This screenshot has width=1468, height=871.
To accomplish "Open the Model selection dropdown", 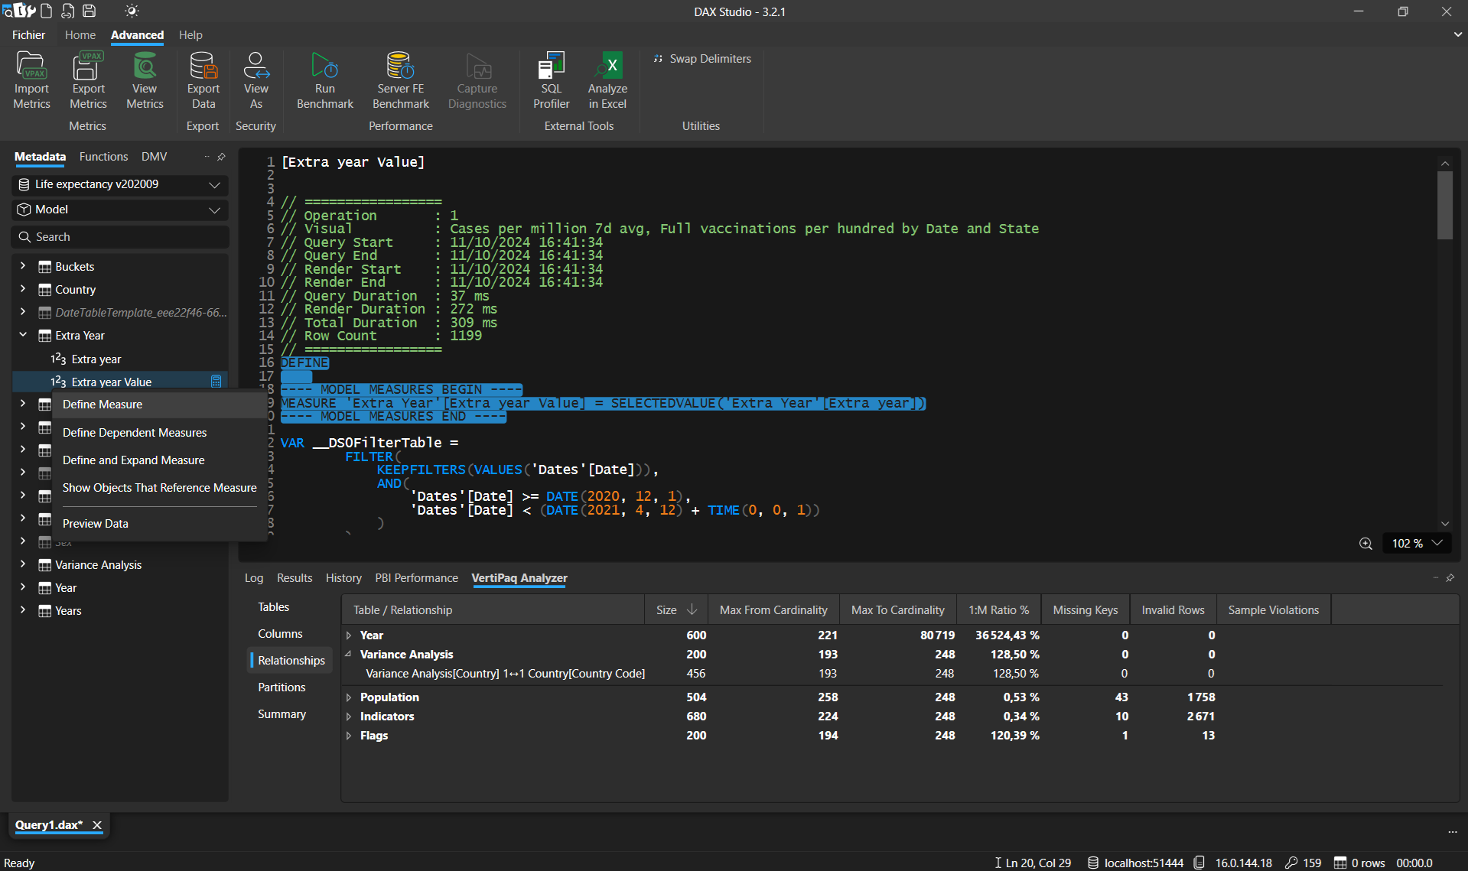I will point(120,210).
